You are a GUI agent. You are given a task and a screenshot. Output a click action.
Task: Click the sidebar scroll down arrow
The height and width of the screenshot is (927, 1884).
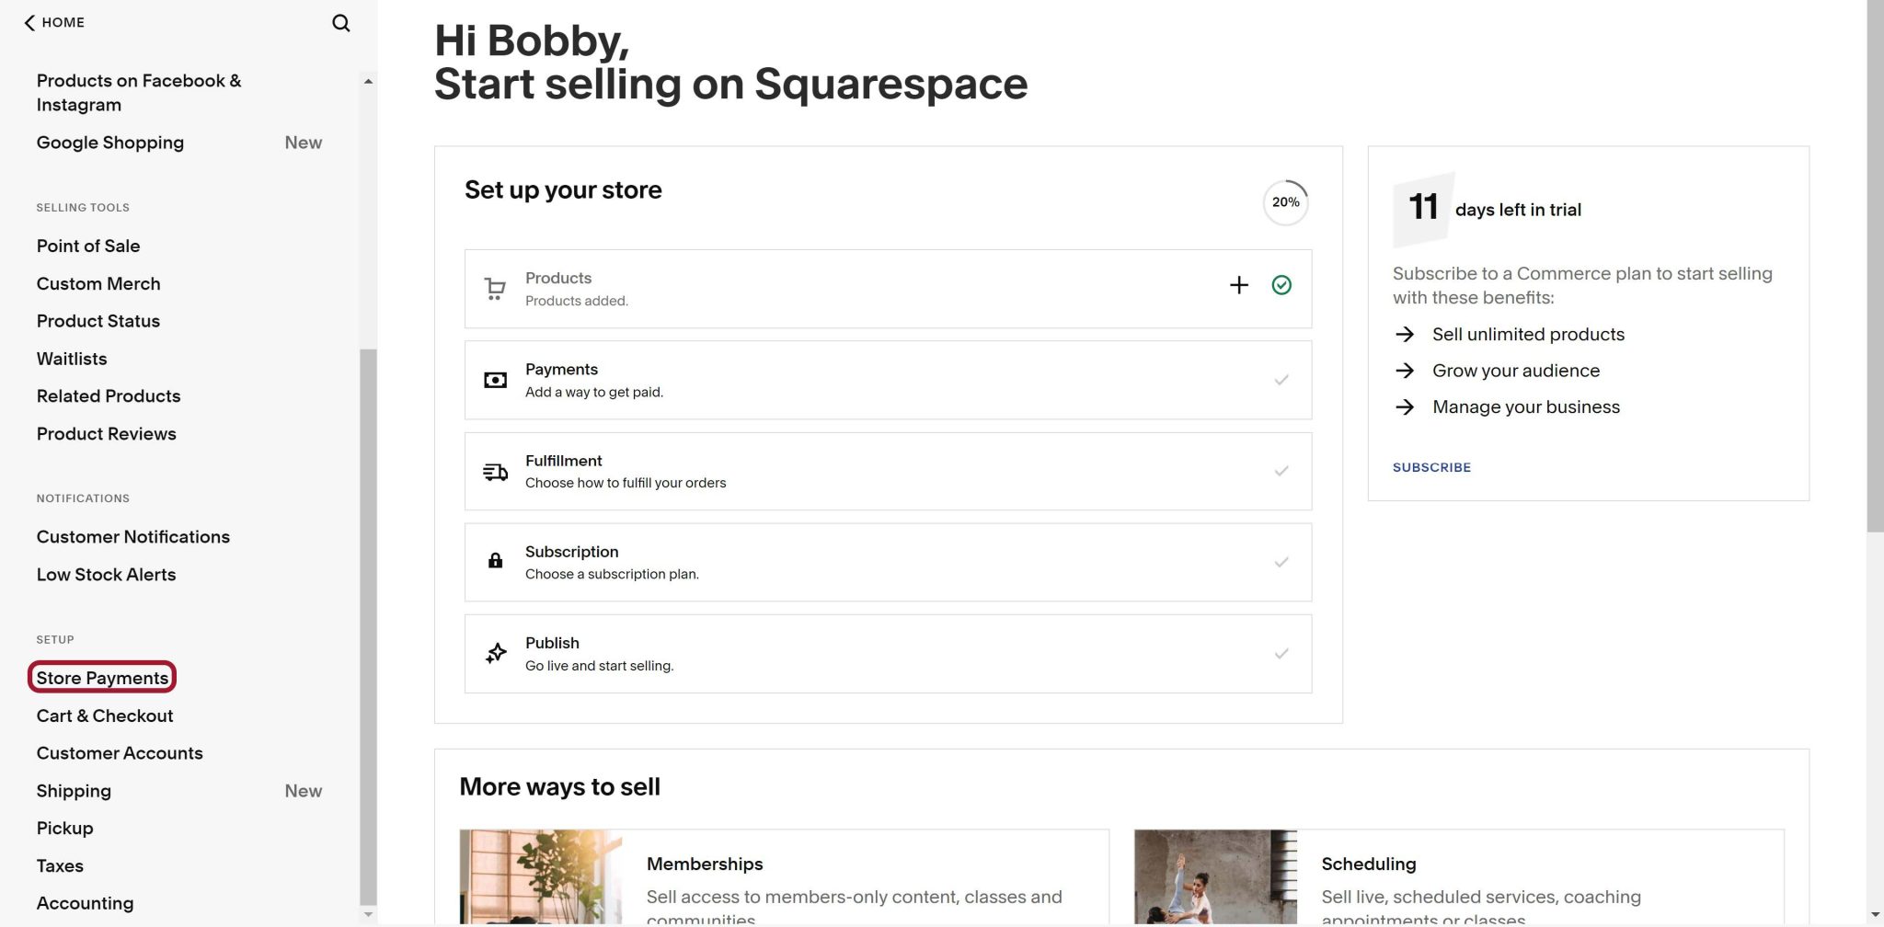(368, 915)
